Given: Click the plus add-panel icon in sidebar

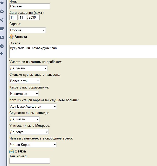Looking at the screenshot, I should 2,54.
